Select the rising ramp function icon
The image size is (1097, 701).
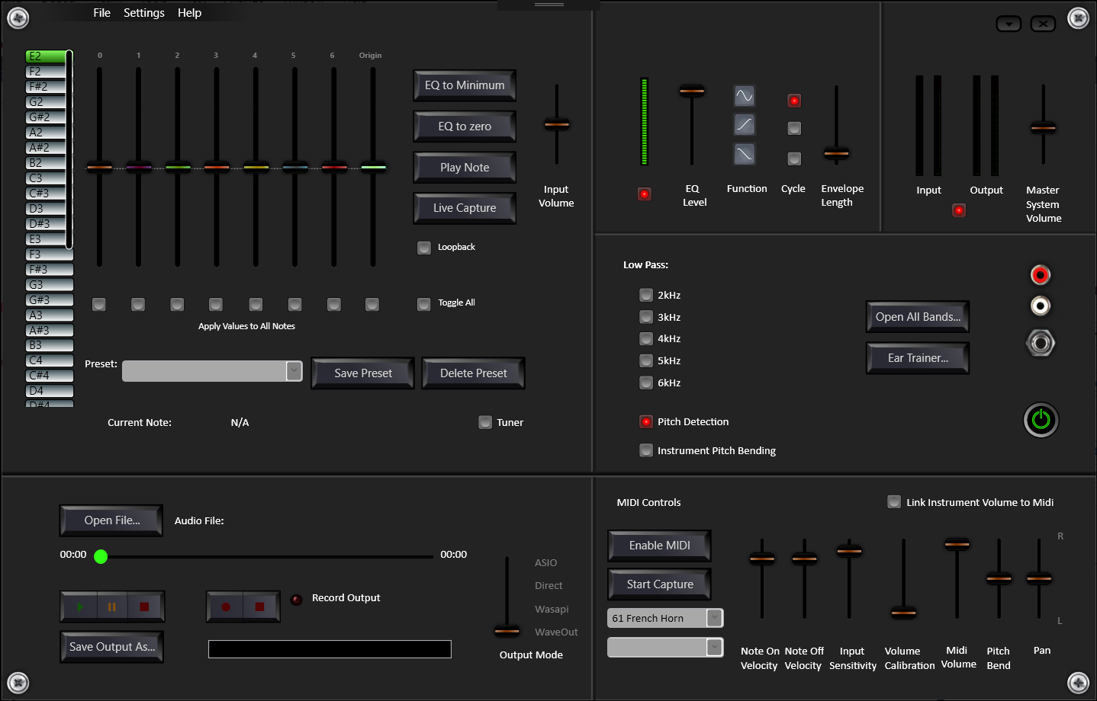point(744,124)
